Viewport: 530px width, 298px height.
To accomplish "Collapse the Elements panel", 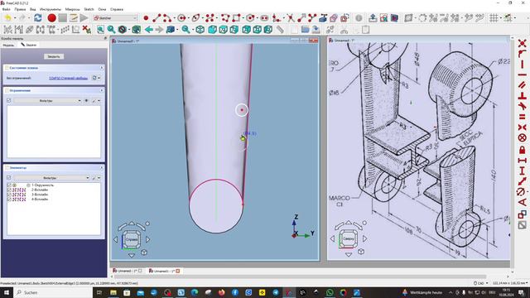I will pyautogui.click(x=101, y=167).
